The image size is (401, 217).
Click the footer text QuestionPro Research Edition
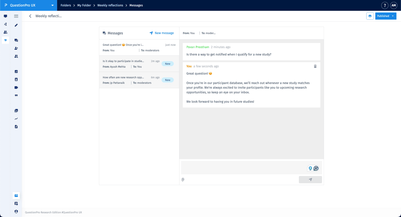pyautogui.click(x=54, y=212)
